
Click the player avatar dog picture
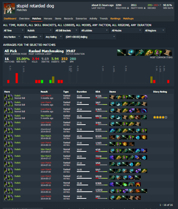(x=9, y=8)
